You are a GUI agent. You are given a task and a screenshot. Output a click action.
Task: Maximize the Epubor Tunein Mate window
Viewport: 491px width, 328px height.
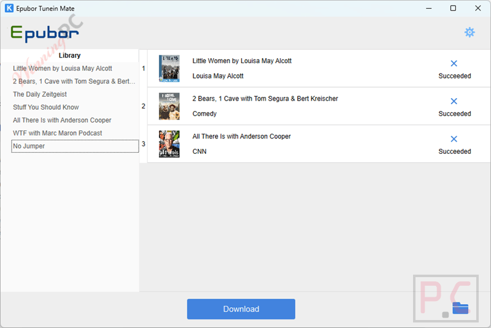(x=453, y=8)
